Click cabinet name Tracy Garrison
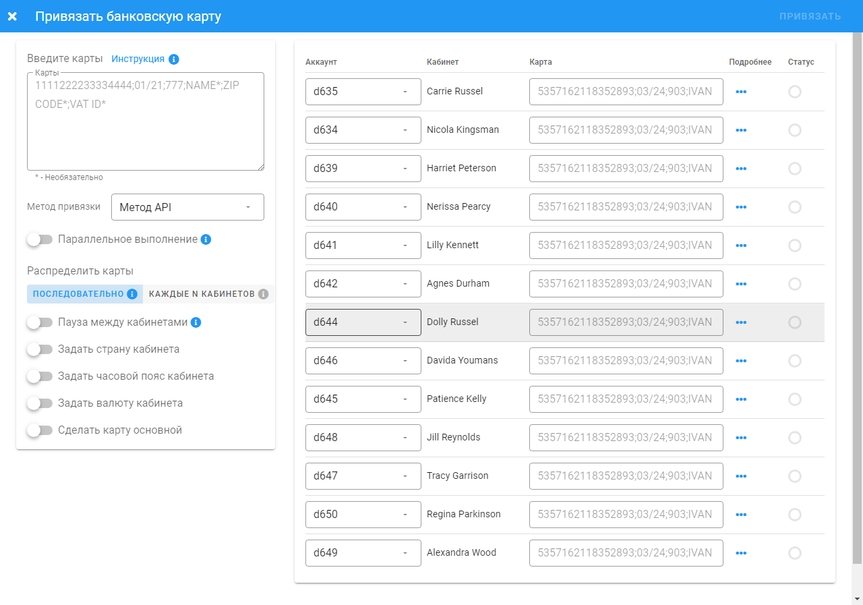The width and height of the screenshot is (863, 605). pos(458,476)
